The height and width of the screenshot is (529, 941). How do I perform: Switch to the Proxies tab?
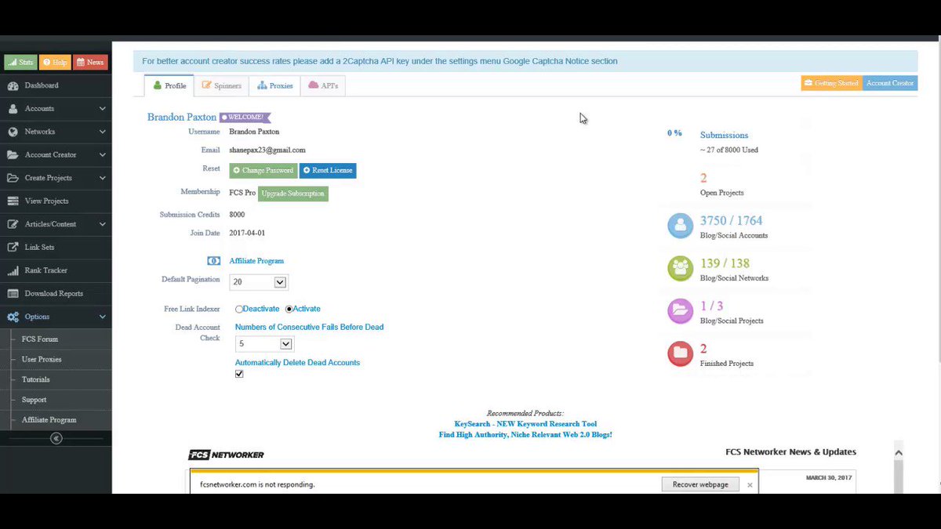tap(274, 85)
